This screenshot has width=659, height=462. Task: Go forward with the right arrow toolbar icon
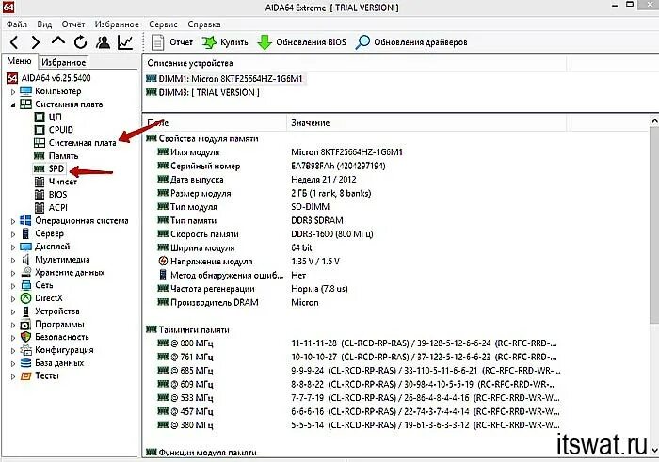coord(36,42)
